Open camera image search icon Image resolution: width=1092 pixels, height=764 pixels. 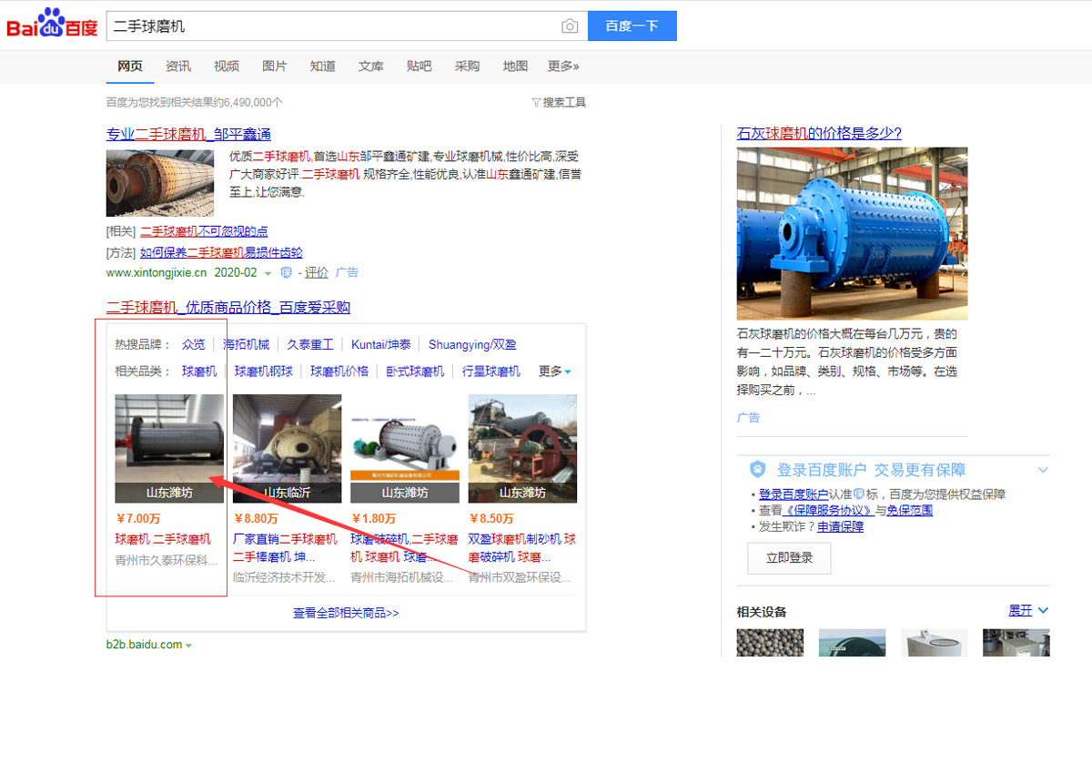click(x=570, y=26)
